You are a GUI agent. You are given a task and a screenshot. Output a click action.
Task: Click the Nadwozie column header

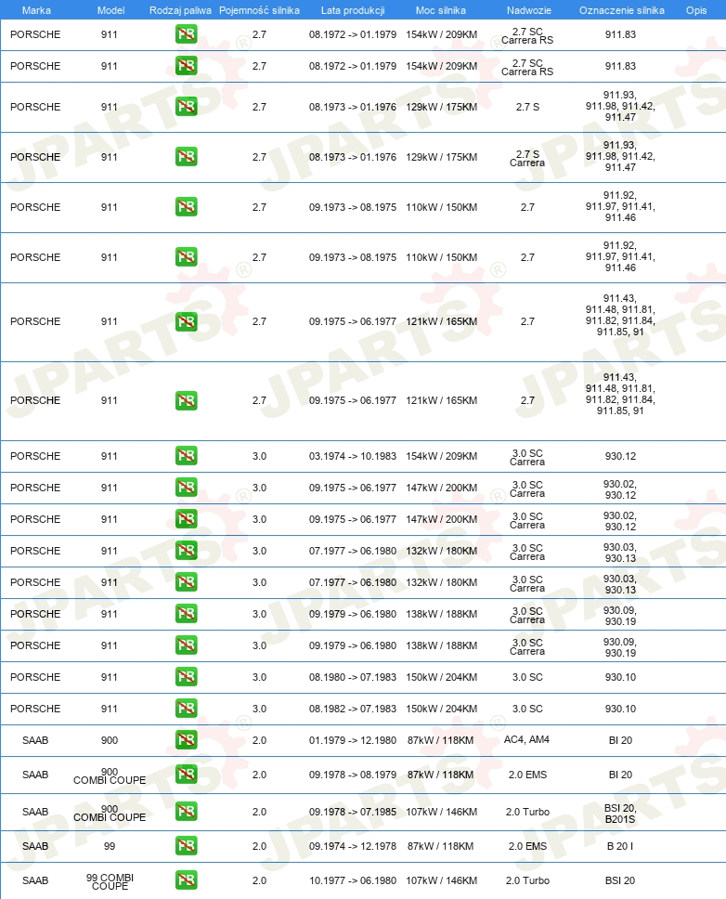[529, 10]
